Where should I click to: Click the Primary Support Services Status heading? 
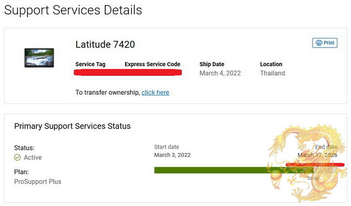pyautogui.click(x=72, y=126)
